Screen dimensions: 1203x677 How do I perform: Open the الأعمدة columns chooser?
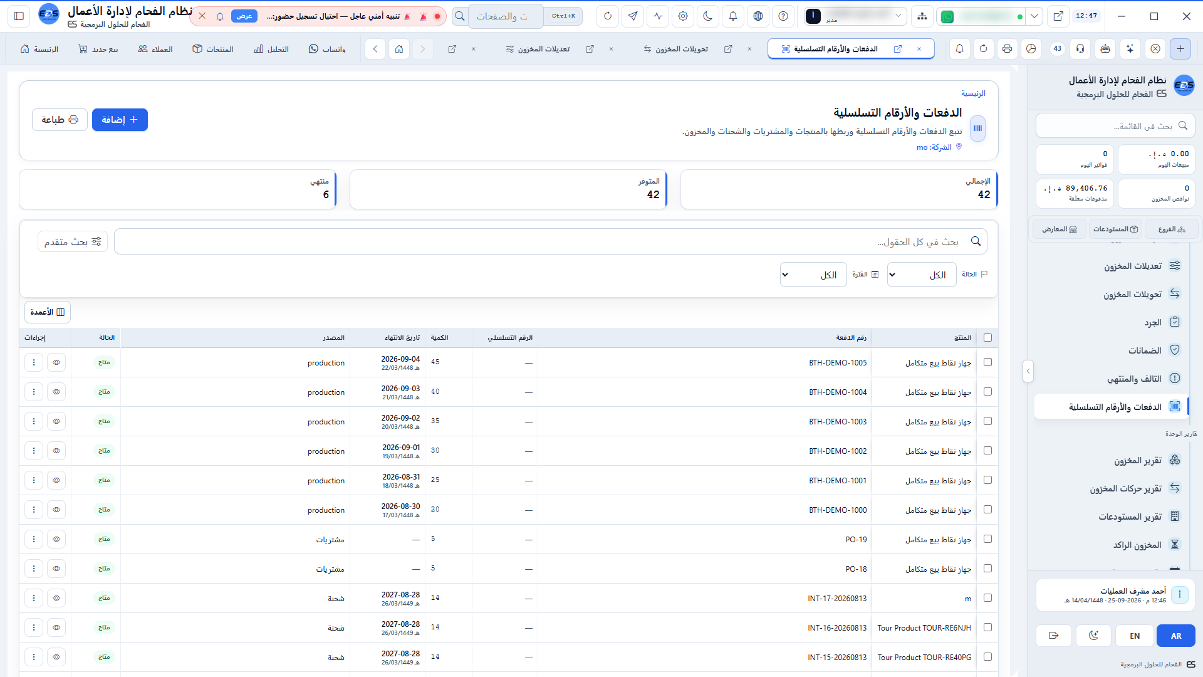tap(48, 312)
